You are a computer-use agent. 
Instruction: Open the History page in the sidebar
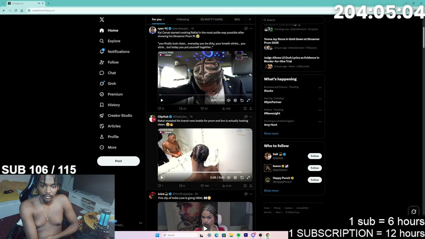[110, 105]
